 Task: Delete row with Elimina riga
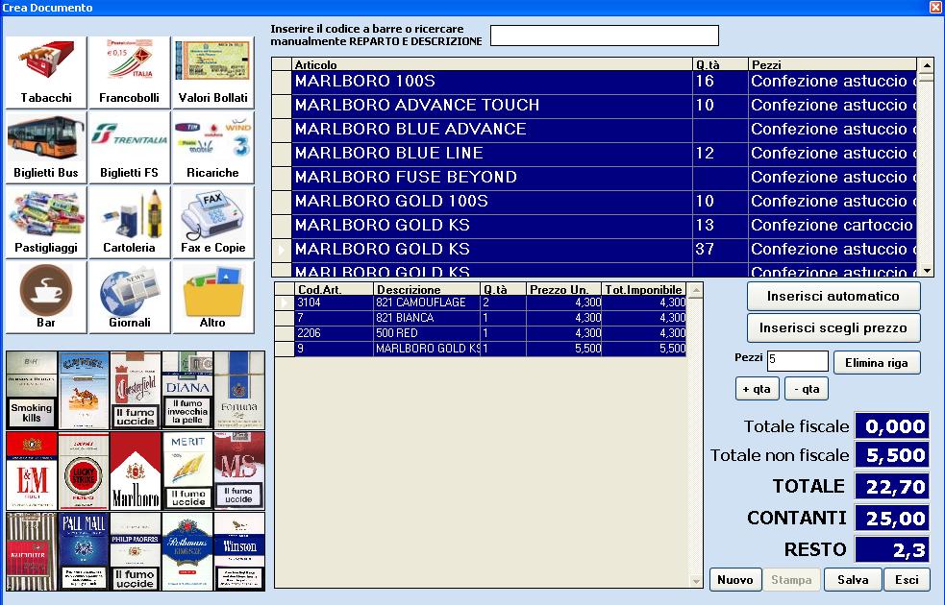point(877,362)
